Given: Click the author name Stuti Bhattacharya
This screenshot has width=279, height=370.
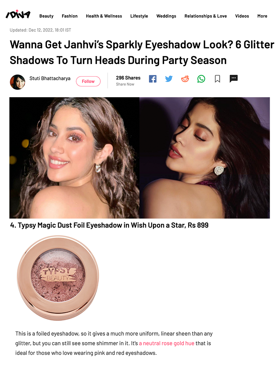Looking at the screenshot, I should [50, 78].
